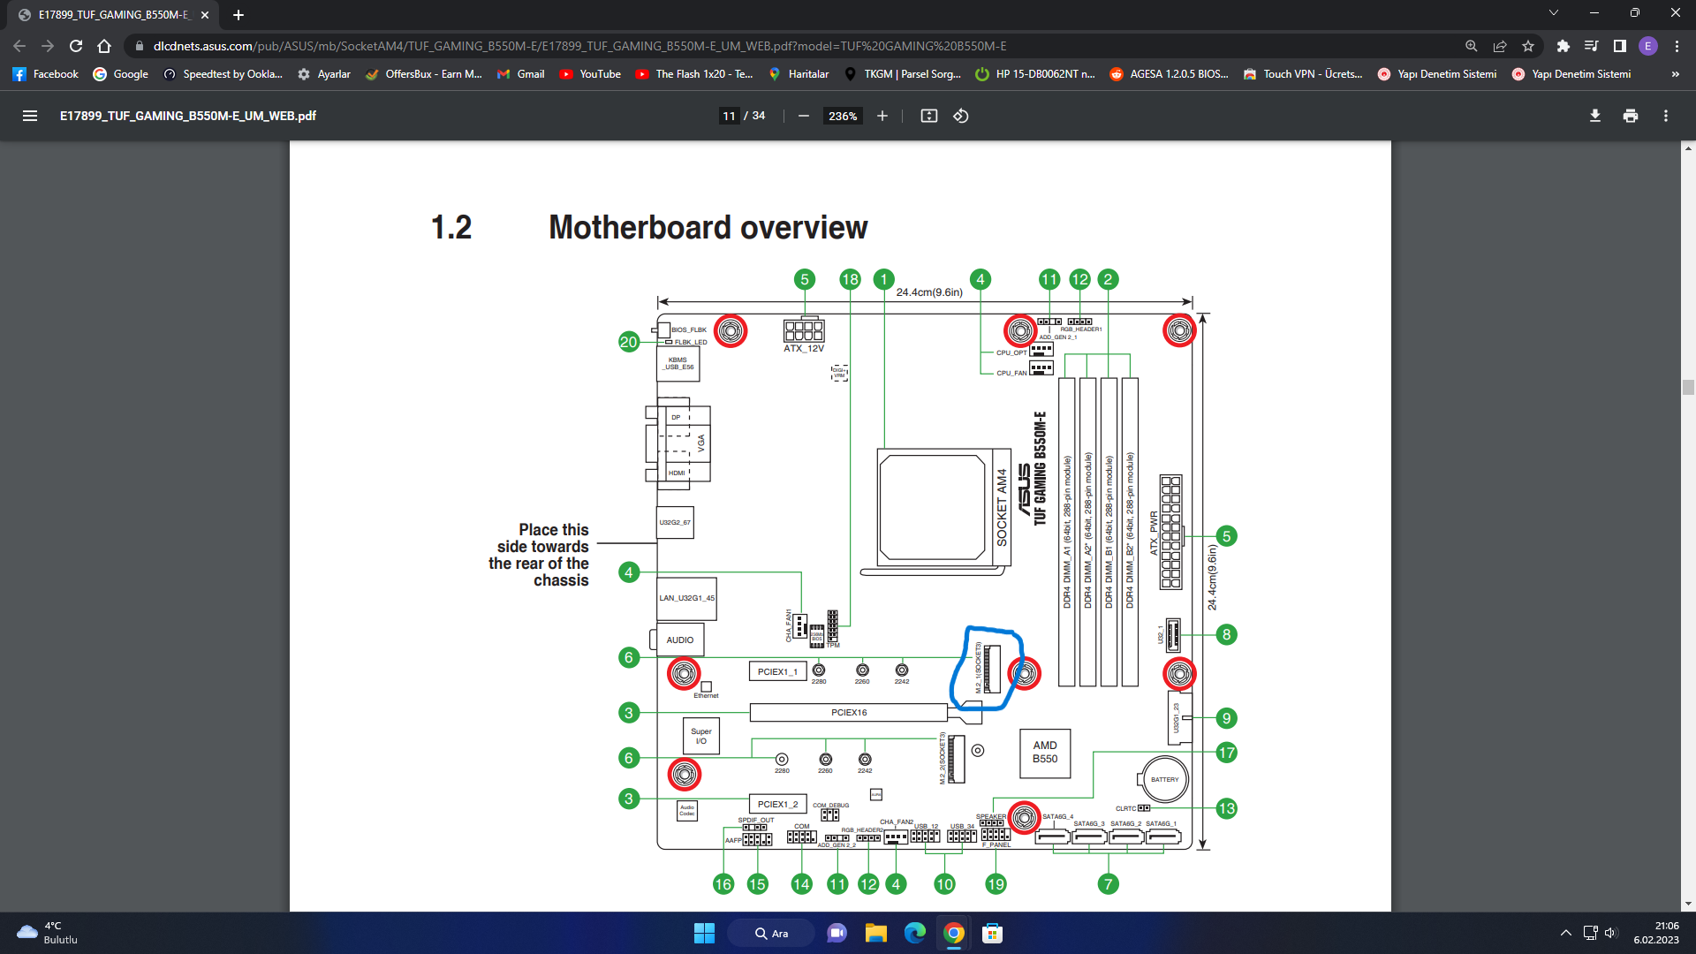This screenshot has width=1696, height=954.
Task: Expand the hidden bookmarks chevron
Action: pyautogui.click(x=1676, y=74)
